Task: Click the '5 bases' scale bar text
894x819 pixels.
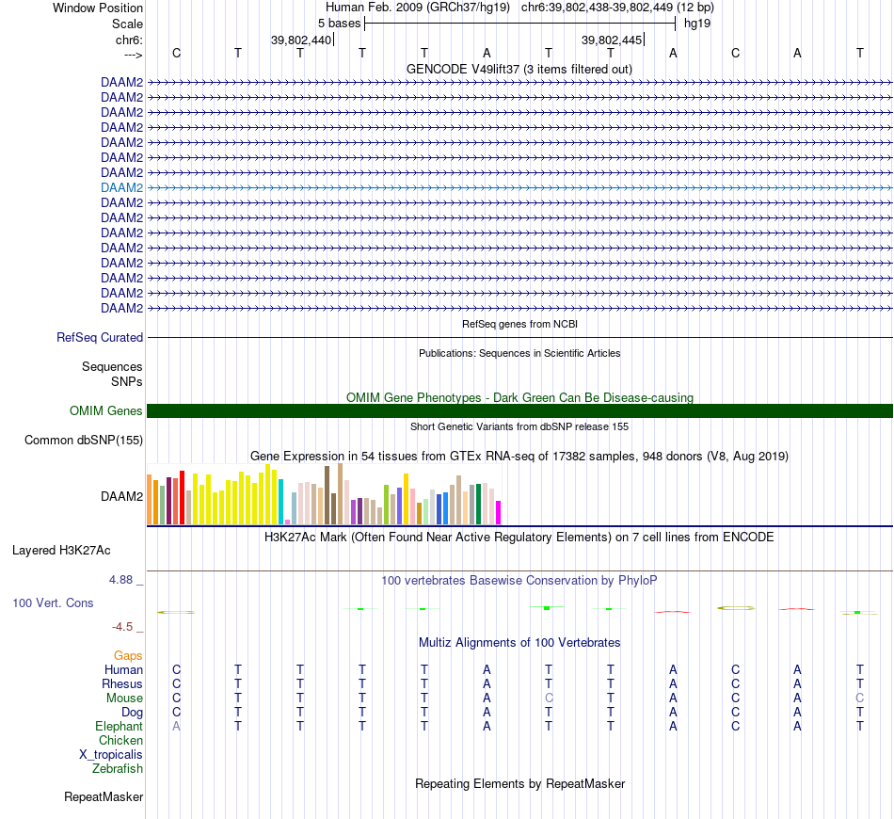Action: click(339, 24)
